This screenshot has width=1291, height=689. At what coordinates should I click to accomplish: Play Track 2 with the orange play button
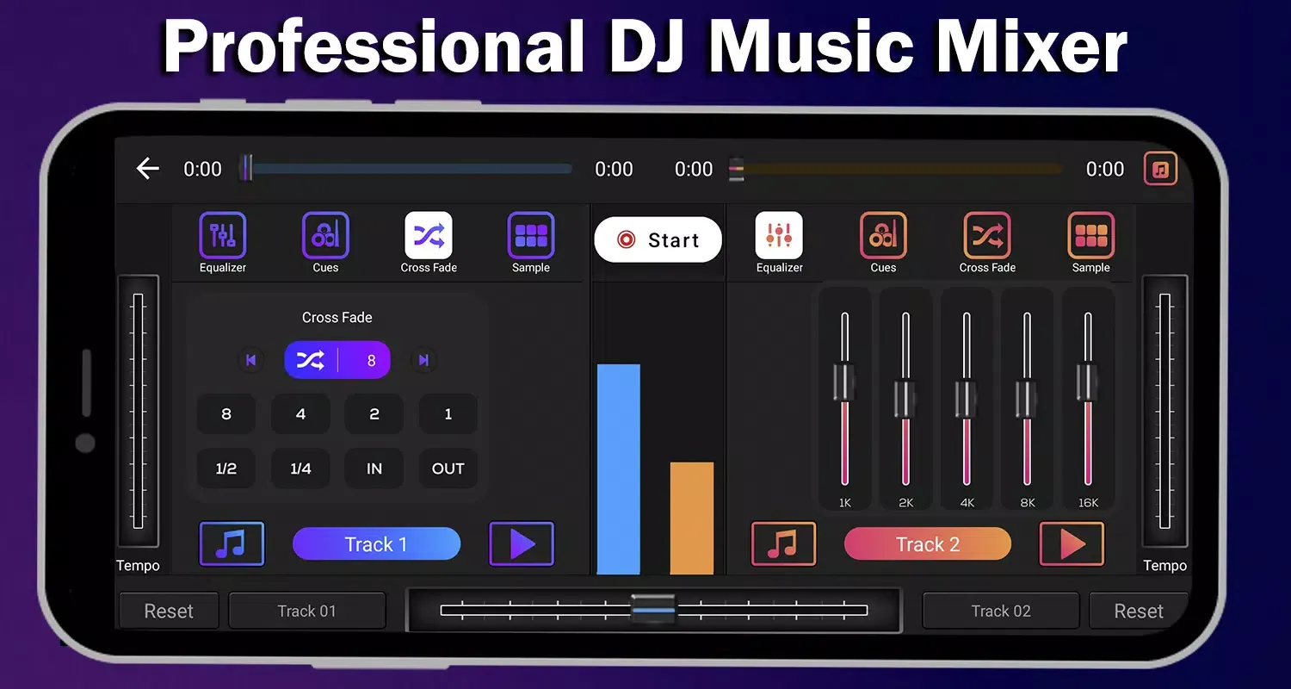[1072, 544]
